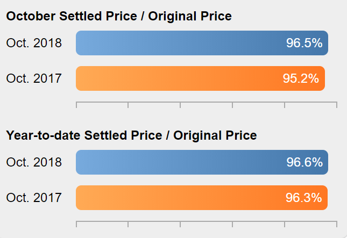
Task: Click the Year-to-date chart's horizontal axis line
Action: pos(207,221)
